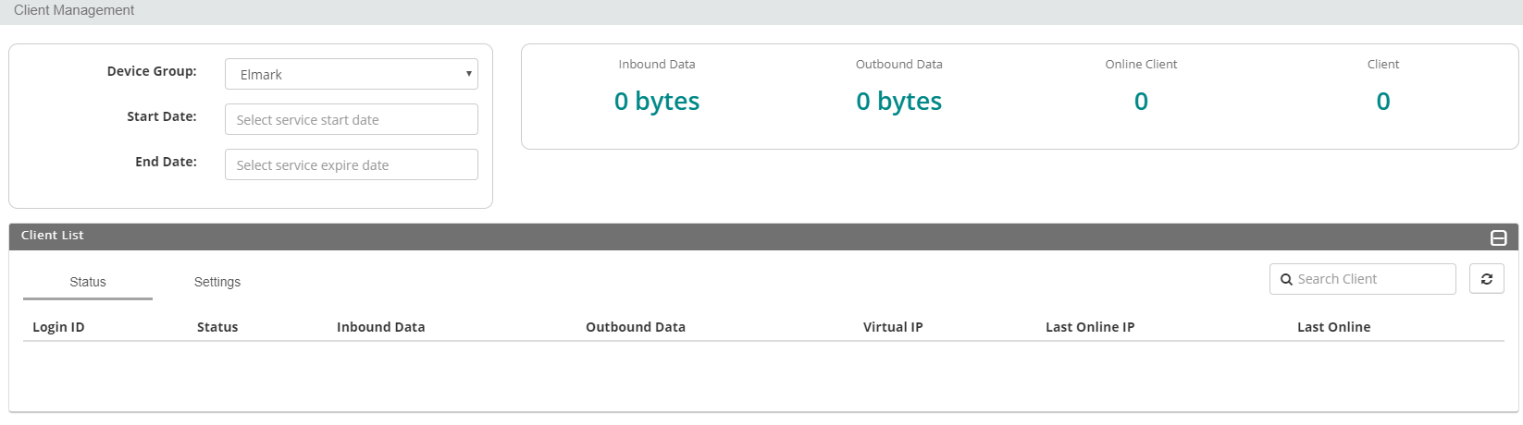Click the Inbound Data column header
Image resolution: width=1523 pixels, height=425 pixels.
380,327
